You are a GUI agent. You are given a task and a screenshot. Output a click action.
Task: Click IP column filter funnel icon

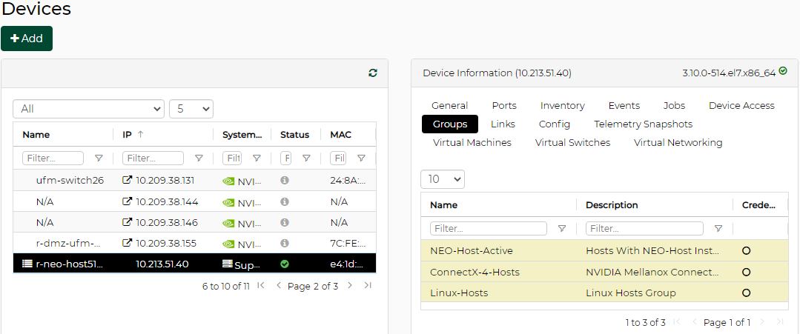(199, 158)
